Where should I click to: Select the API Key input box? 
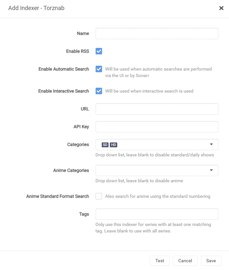(x=157, y=127)
